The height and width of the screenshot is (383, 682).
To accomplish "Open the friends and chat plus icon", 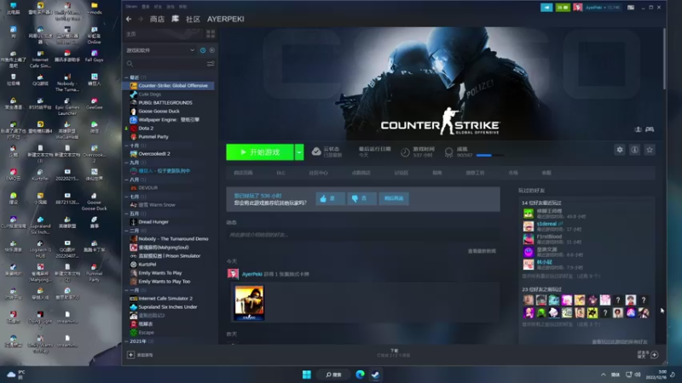I will pos(654,355).
